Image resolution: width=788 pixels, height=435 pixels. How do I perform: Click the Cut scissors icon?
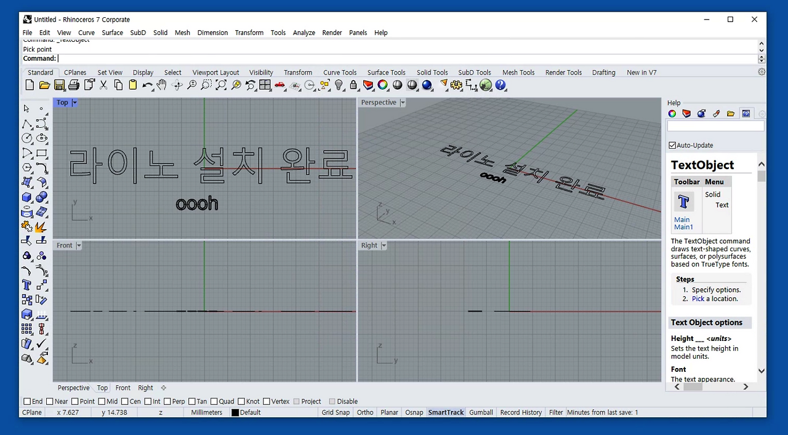pos(103,85)
